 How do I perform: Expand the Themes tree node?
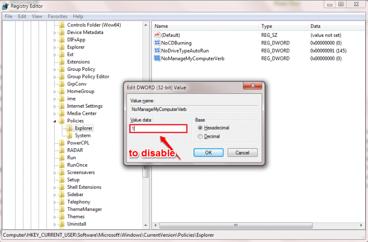click(x=55, y=217)
